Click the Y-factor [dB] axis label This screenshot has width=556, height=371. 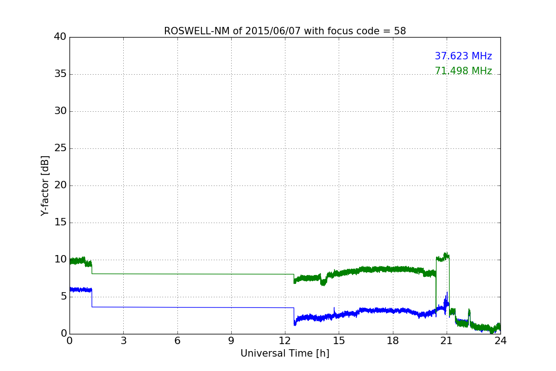(x=45, y=185)
